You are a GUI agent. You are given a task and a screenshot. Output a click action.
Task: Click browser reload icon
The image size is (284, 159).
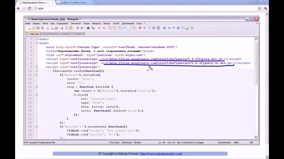pos(29,8)
